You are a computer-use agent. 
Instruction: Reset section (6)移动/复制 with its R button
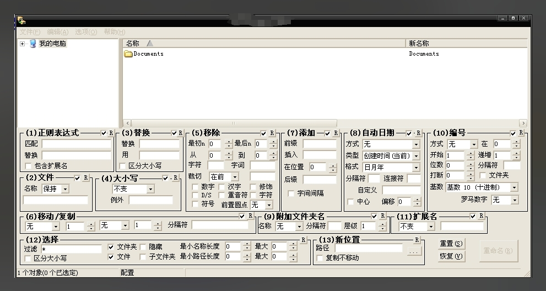click(x=250, y=216)
